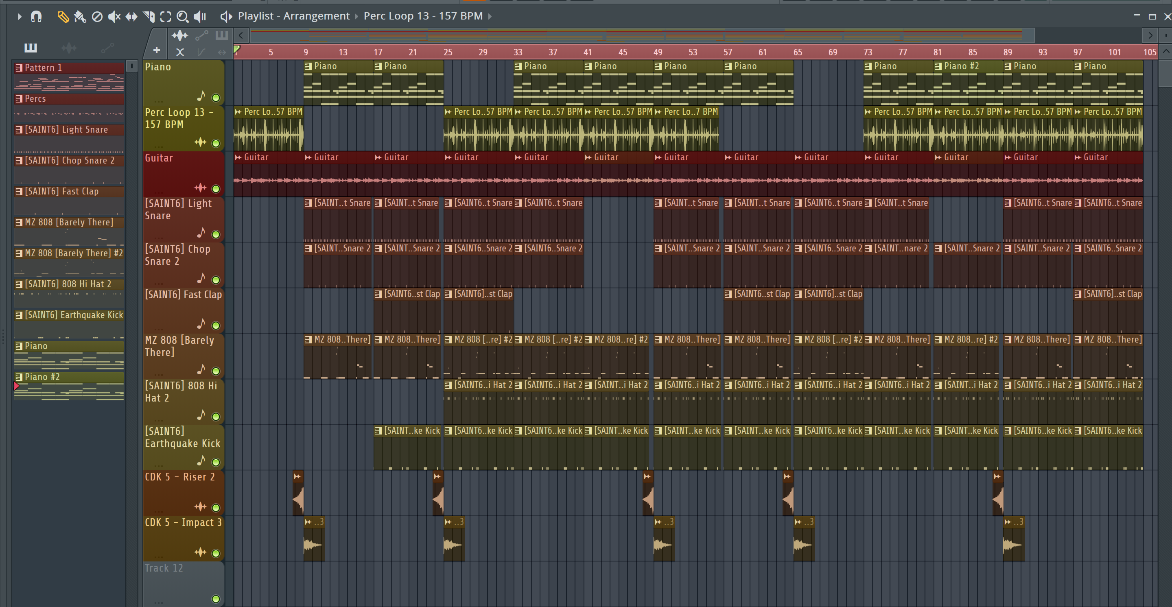1172x607 pixels.
Task: Expand arrow after Perc Loop 13 - 157 BPM
Action: tap(490, 17)
